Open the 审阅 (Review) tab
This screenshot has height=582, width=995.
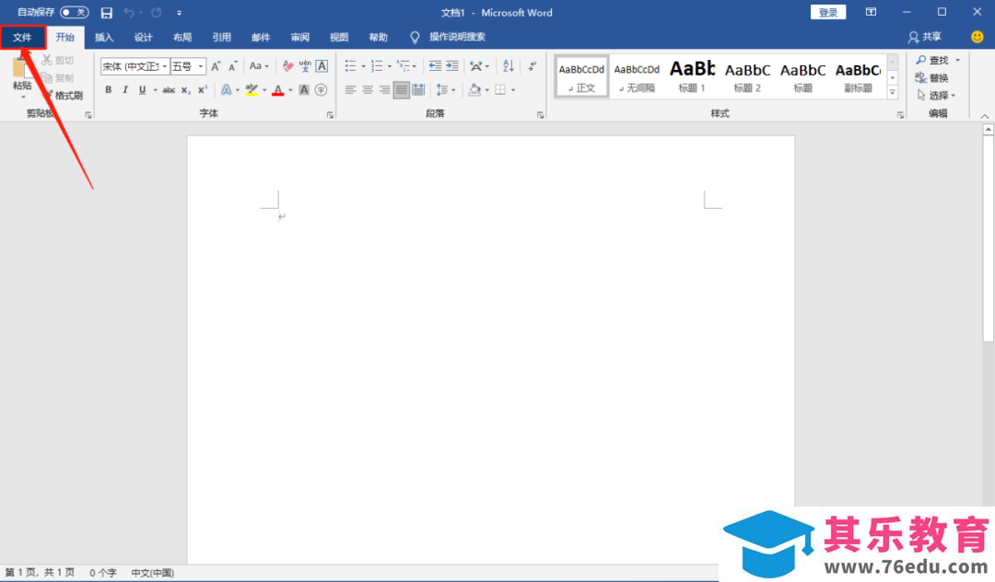click(299, 38)
